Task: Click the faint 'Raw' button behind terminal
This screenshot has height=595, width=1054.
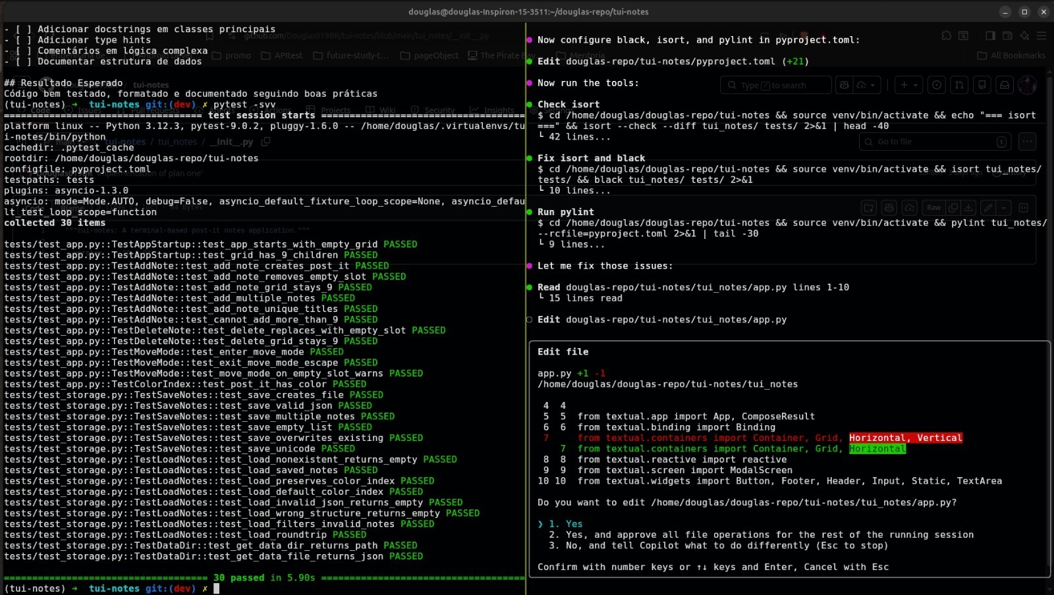Action: point(933,208)
